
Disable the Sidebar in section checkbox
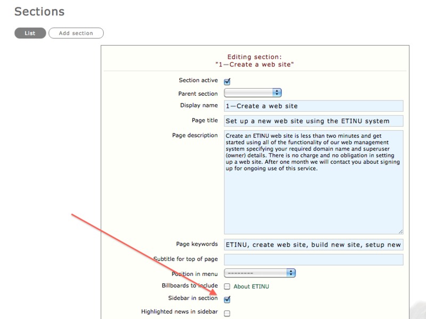pyautogui.click(x=227, y=299)
